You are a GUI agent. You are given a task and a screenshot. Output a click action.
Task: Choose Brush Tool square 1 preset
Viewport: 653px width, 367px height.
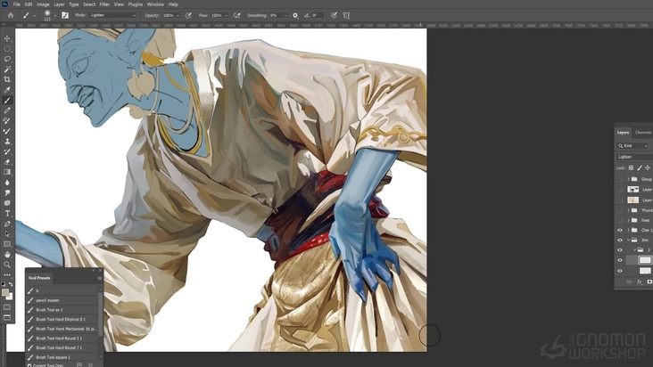62,357
